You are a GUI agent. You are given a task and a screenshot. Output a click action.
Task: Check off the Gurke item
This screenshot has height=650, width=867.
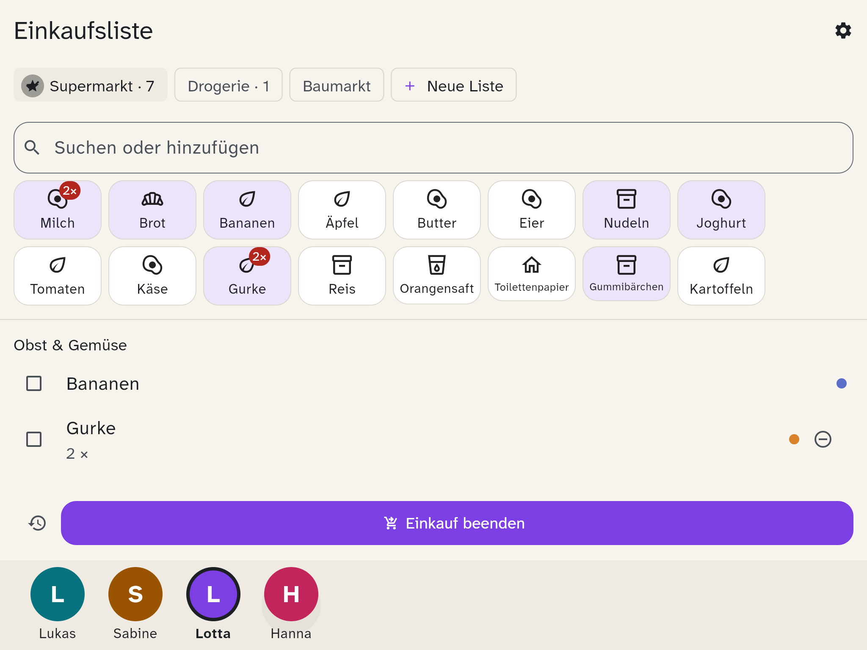click(x=34, y=439)
